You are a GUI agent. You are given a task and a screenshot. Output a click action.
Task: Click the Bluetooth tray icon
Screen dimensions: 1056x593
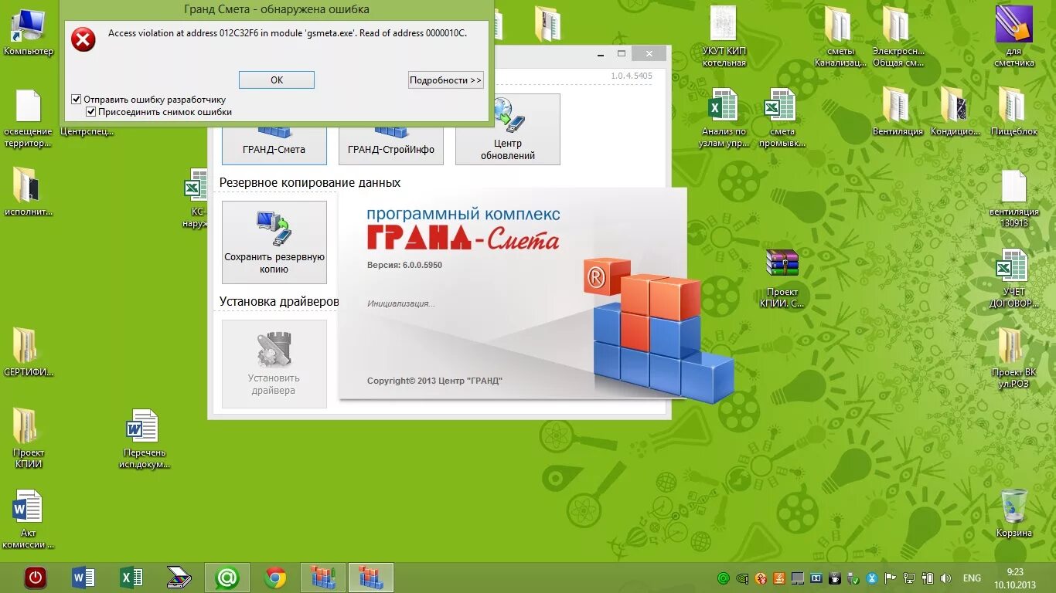tap(872, 578)
